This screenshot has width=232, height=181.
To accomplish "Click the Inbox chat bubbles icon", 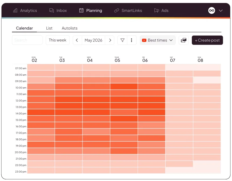I will (51, 11).
